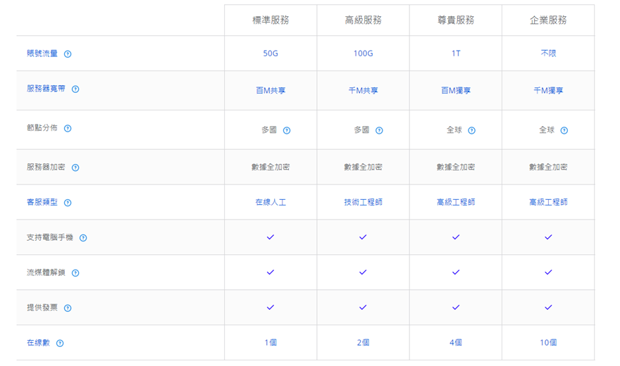Click the 技術工程師 support type link
This screenshot has height=366, width=620.
pyautogui.click(x=363, y=202)
